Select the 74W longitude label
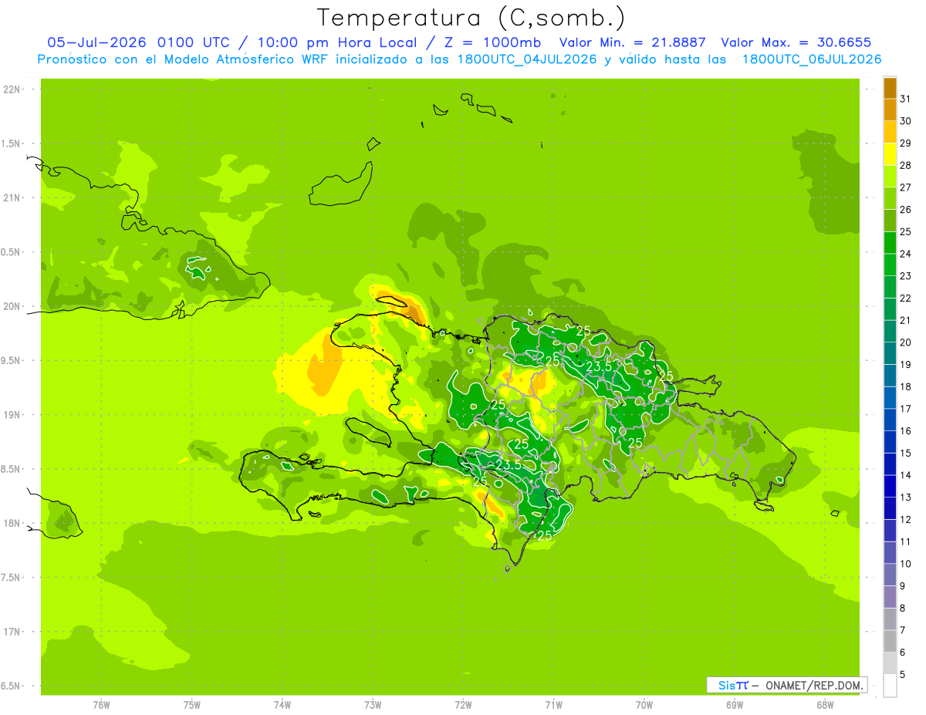Image resolution: width=926 pixels, height=715 pixels. (282, 705)
